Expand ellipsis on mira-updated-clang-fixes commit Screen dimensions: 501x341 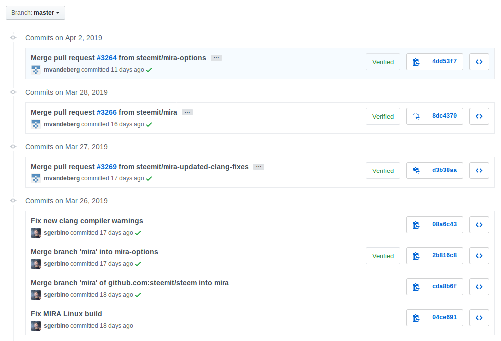point(258,167)
